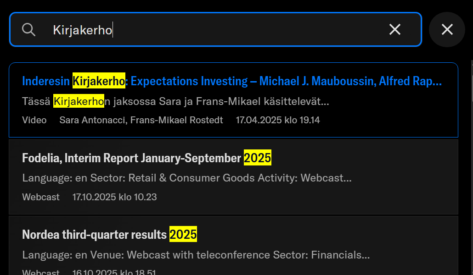Click the Webcast label under Nordea result
473x275 pixels.
[x=41, y=272]
